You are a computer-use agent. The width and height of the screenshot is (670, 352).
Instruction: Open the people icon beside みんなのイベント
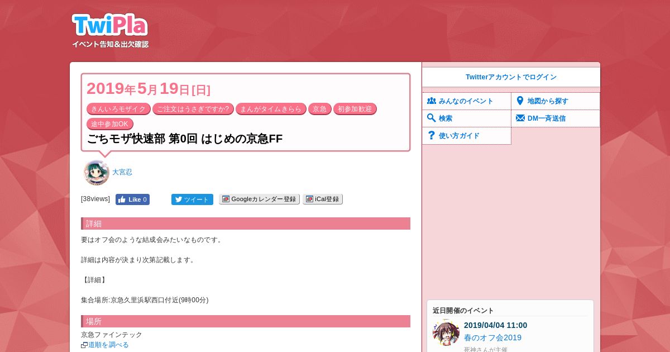click(431, 101)
